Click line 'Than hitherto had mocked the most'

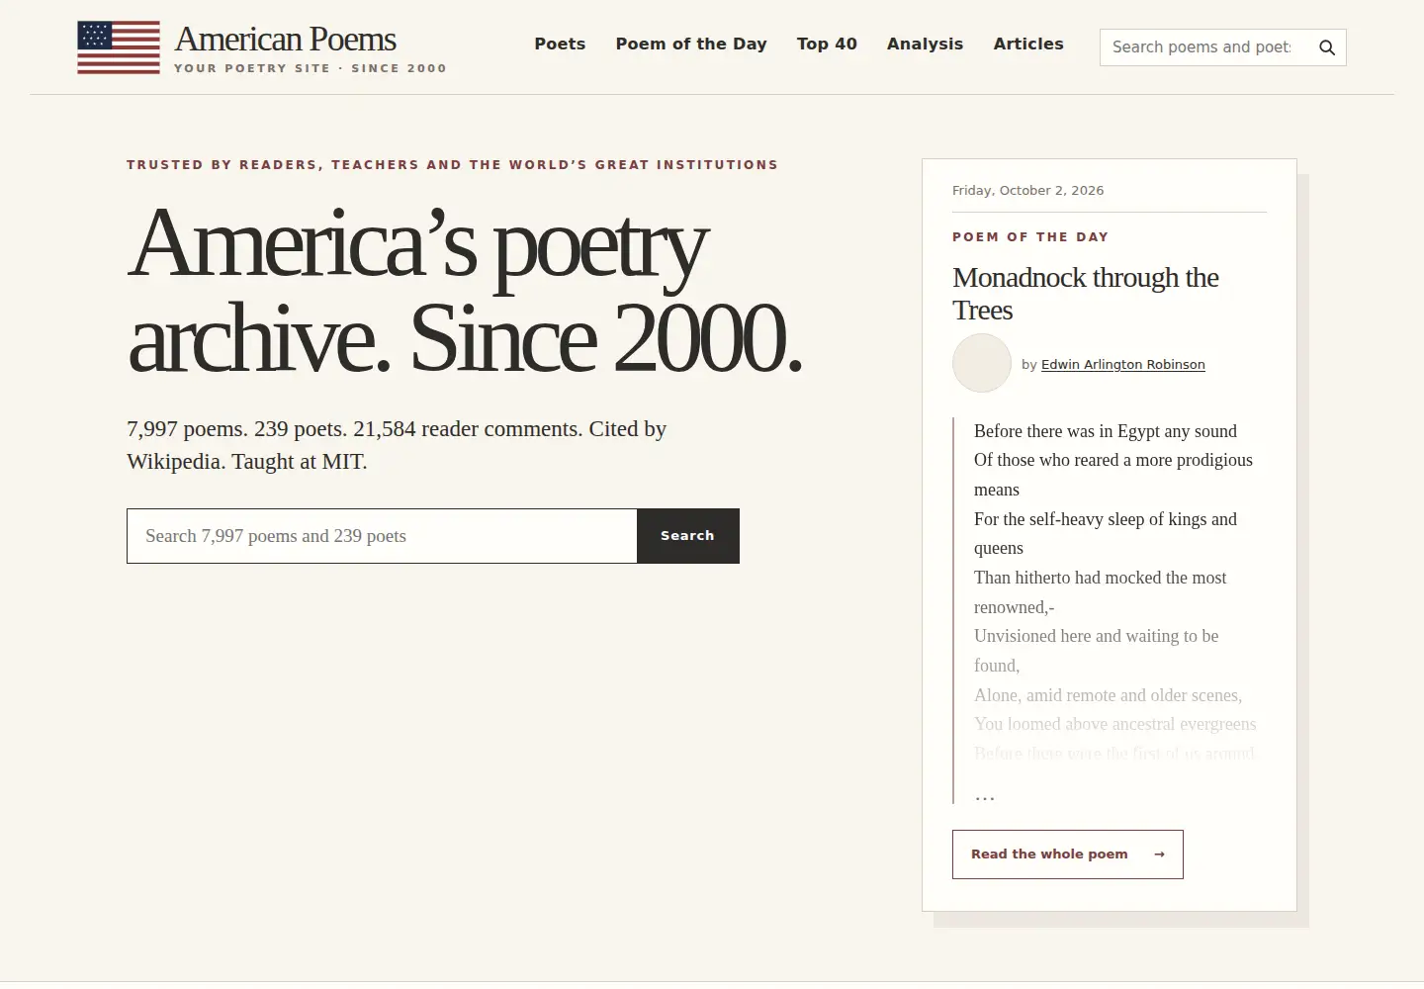click(x=1100, y=578)
